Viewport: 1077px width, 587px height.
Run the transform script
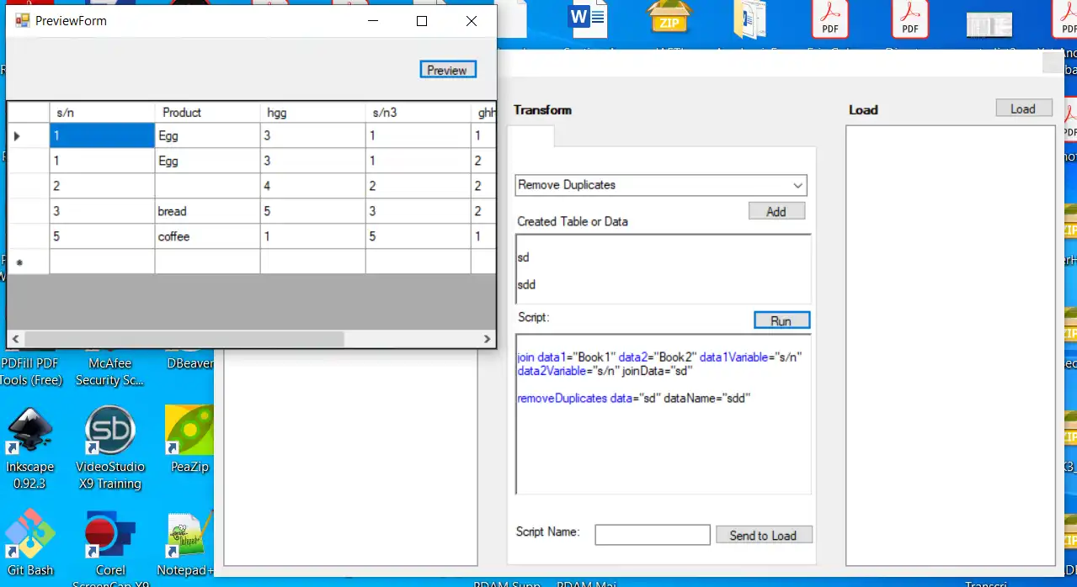coord(781,320)
